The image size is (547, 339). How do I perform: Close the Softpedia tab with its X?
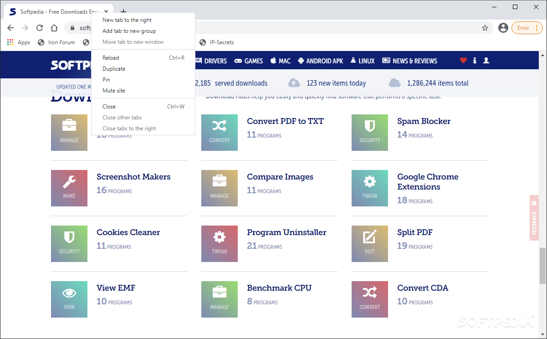click(x=106, y=12)
